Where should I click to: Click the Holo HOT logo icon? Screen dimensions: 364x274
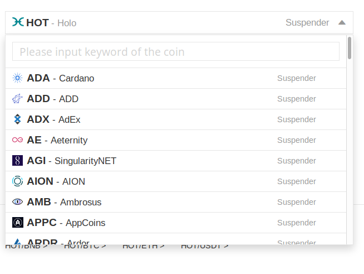[18, 22]
